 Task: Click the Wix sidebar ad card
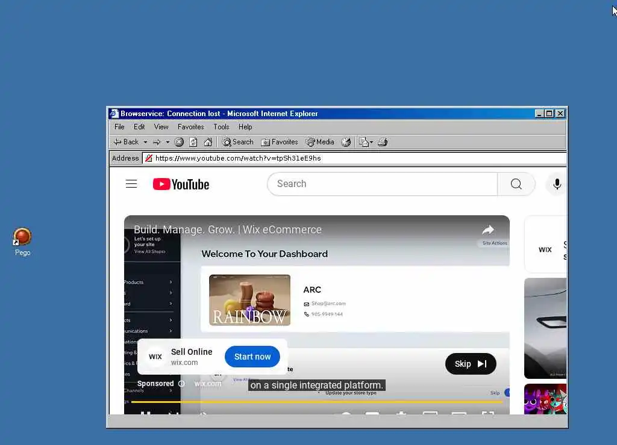[546, 244]
